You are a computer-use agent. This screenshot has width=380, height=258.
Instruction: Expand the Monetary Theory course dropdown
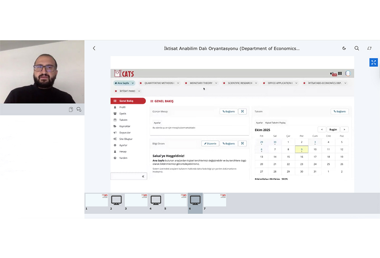coord(216,83)
